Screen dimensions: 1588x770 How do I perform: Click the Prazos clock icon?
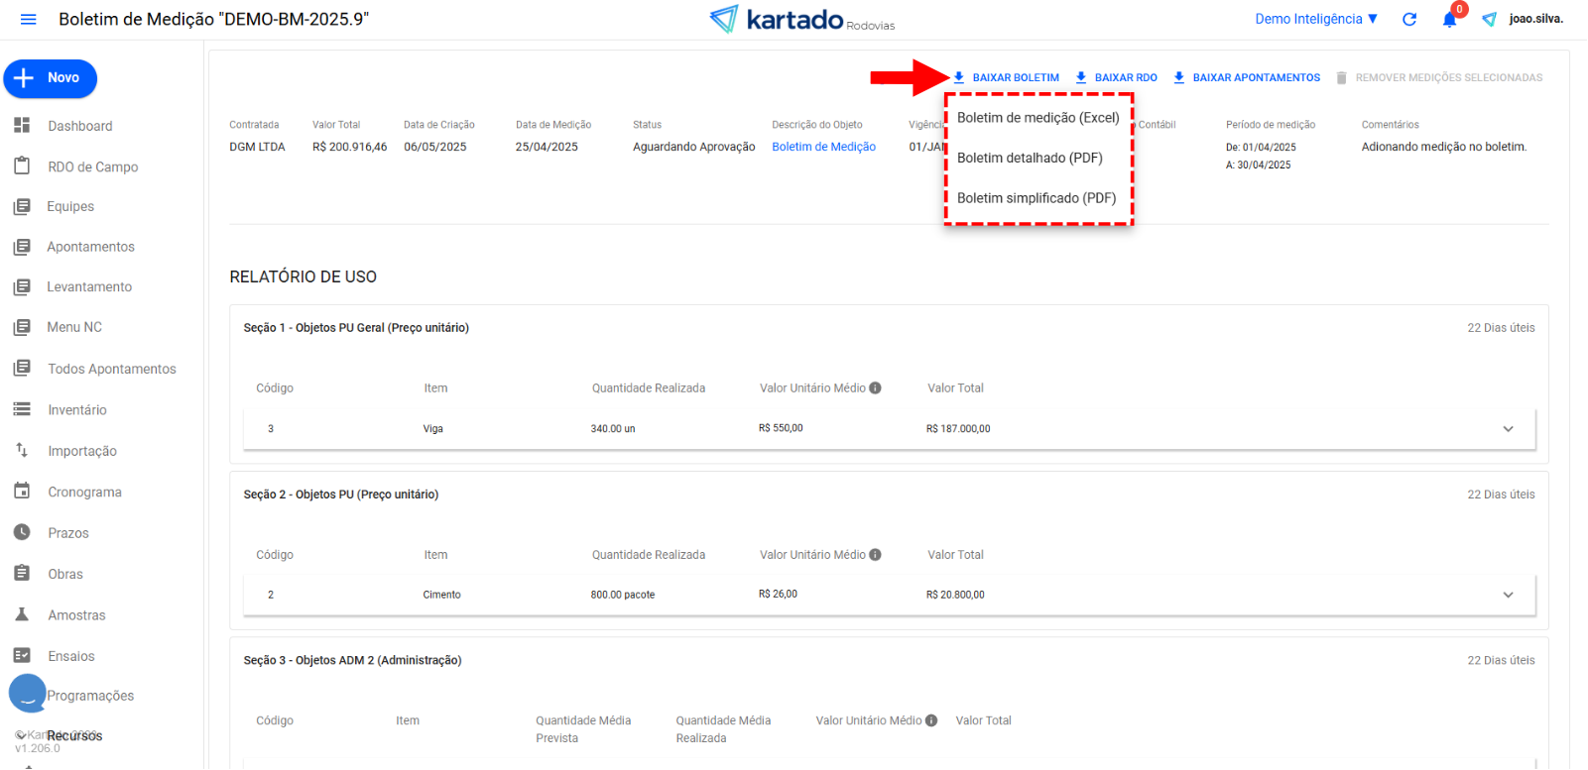(x=22, y=532)
